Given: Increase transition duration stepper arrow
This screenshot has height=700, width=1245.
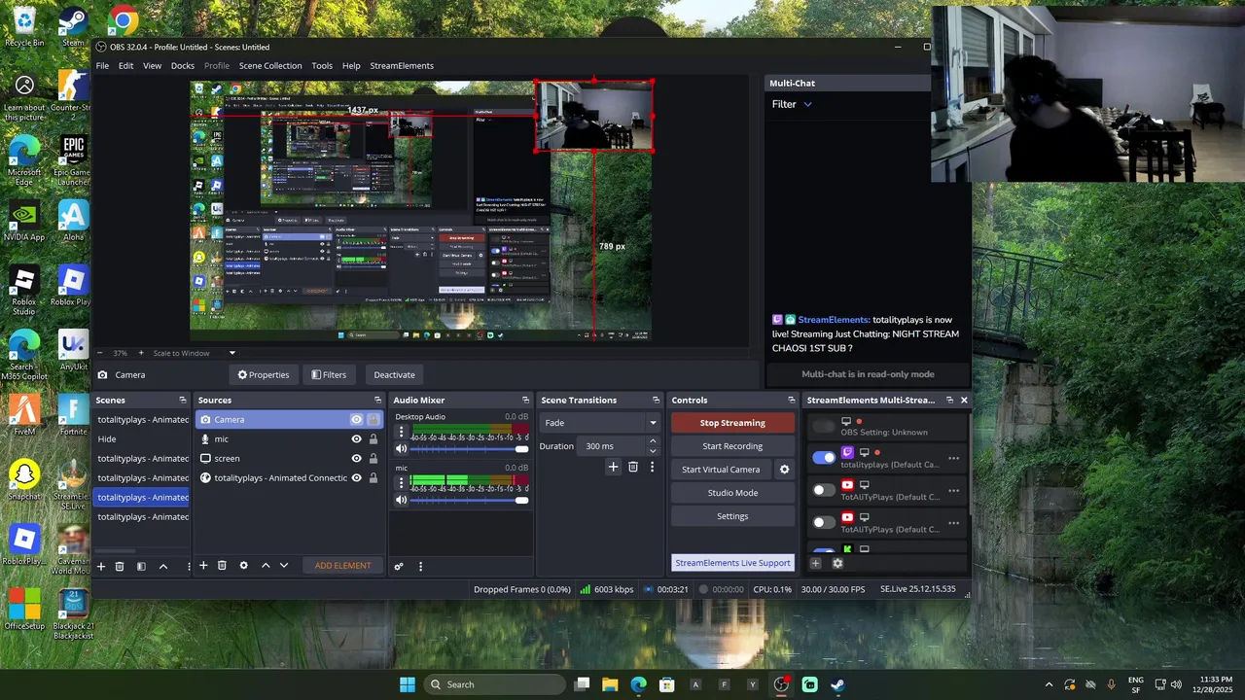Looking at the screenshot, I should coord(653,441).
